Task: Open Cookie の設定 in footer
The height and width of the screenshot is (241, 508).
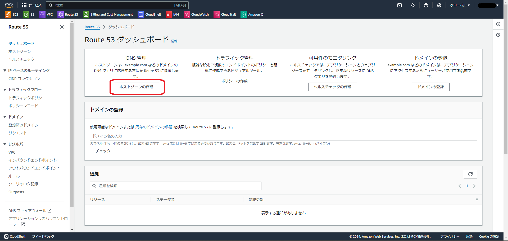Action: tap(489, 237)
